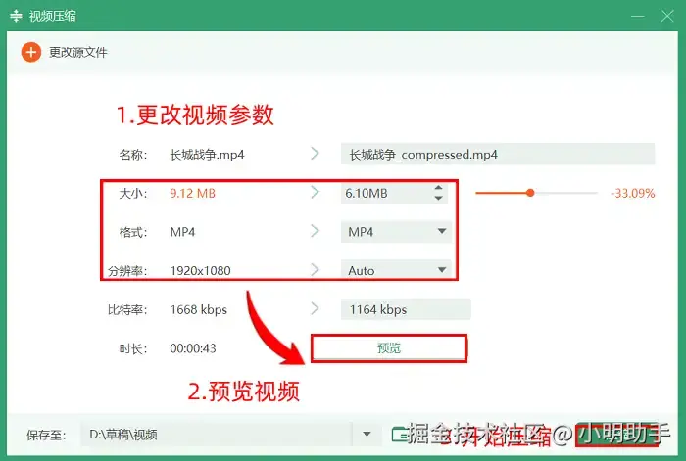Click the duration 00:00:43 text
Image resolution: width=686 pixels, height=461 pixels.
[193, 348]
